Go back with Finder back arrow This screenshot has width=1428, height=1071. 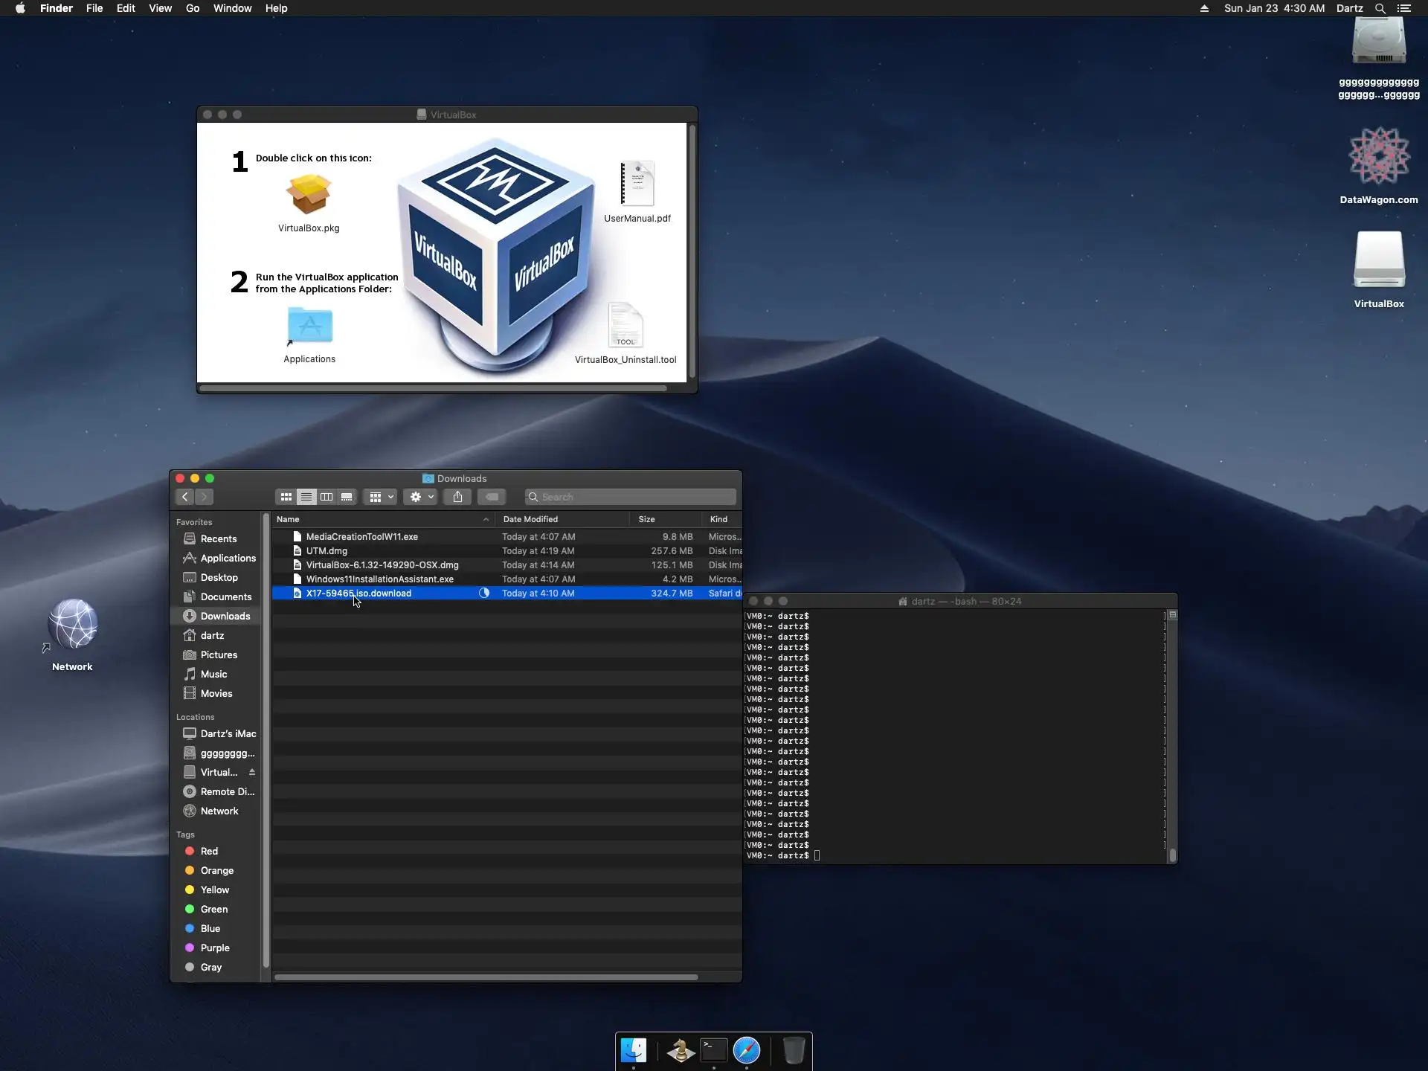(185, 497)
